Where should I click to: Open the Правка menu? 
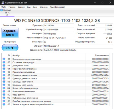click(12, 7)
